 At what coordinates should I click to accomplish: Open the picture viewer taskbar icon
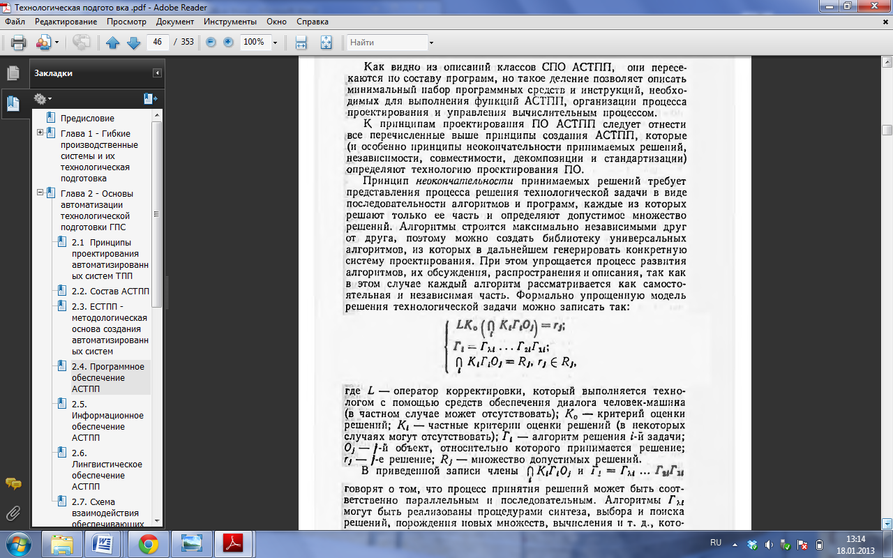190,543
